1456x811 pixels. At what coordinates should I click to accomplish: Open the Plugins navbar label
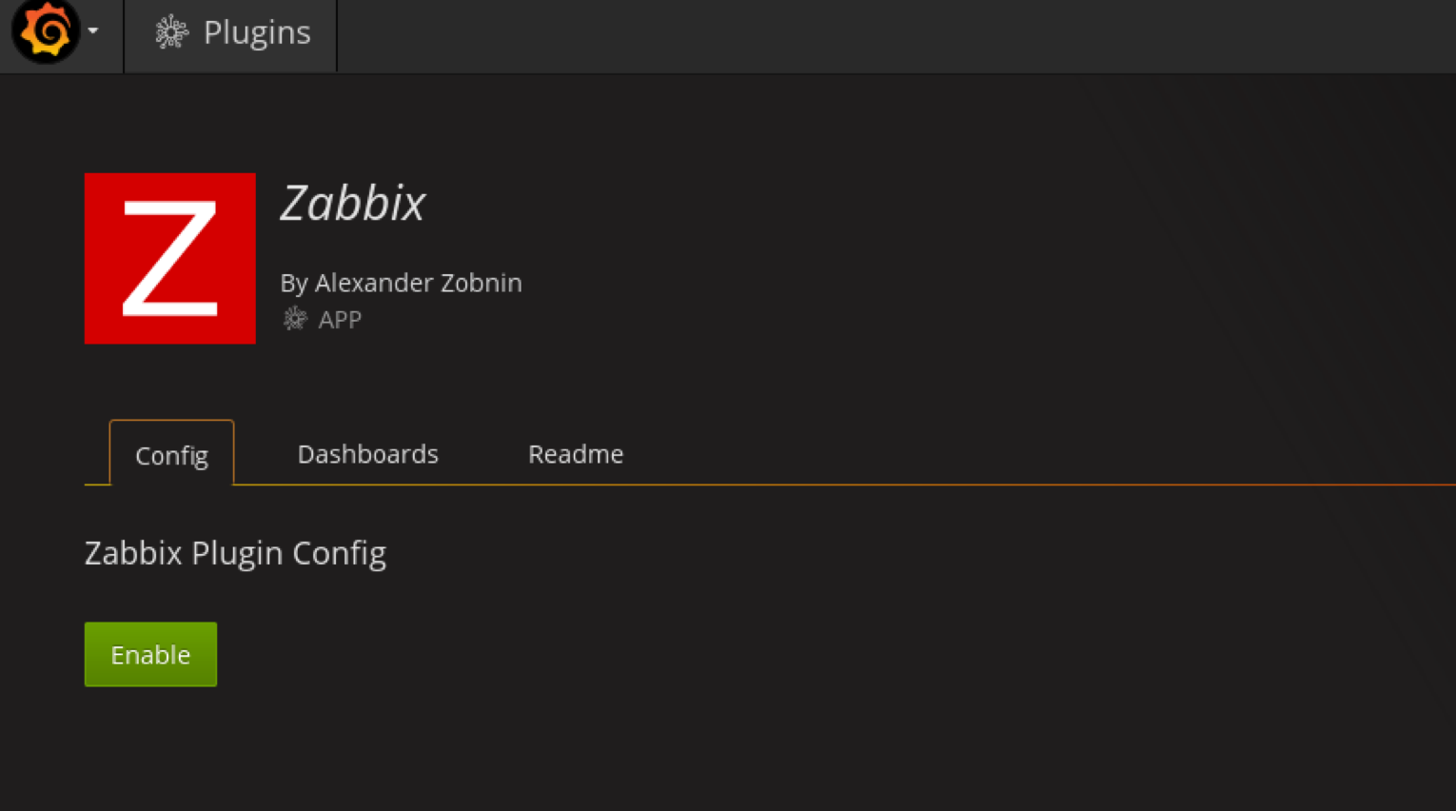pos(257,32)
